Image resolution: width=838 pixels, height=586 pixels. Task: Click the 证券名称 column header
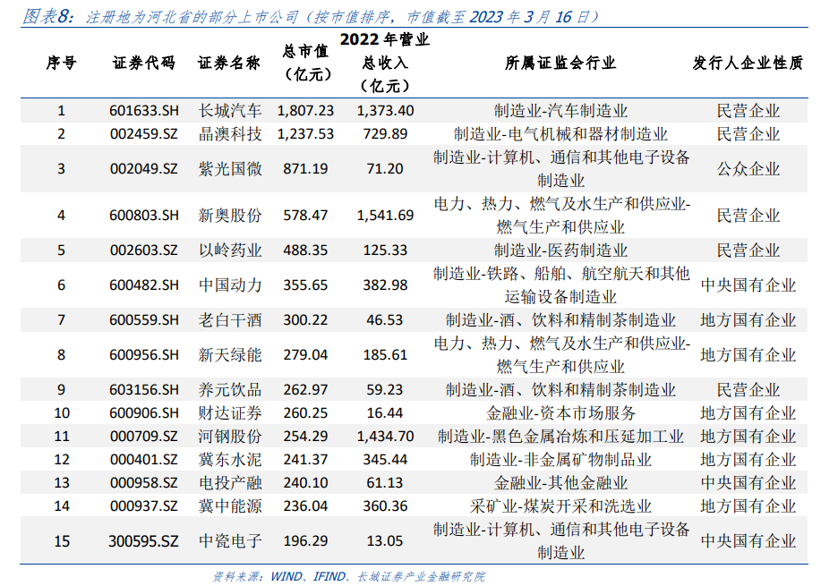[229, 63]
